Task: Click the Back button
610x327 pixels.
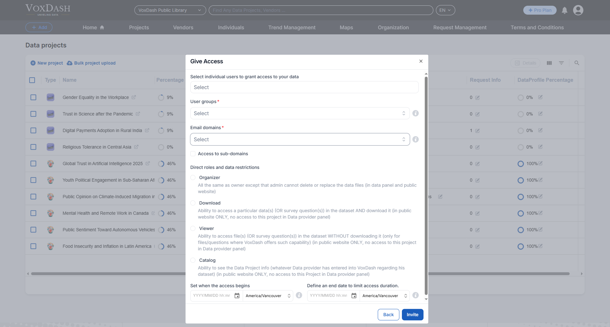Action: click(388, 315)
